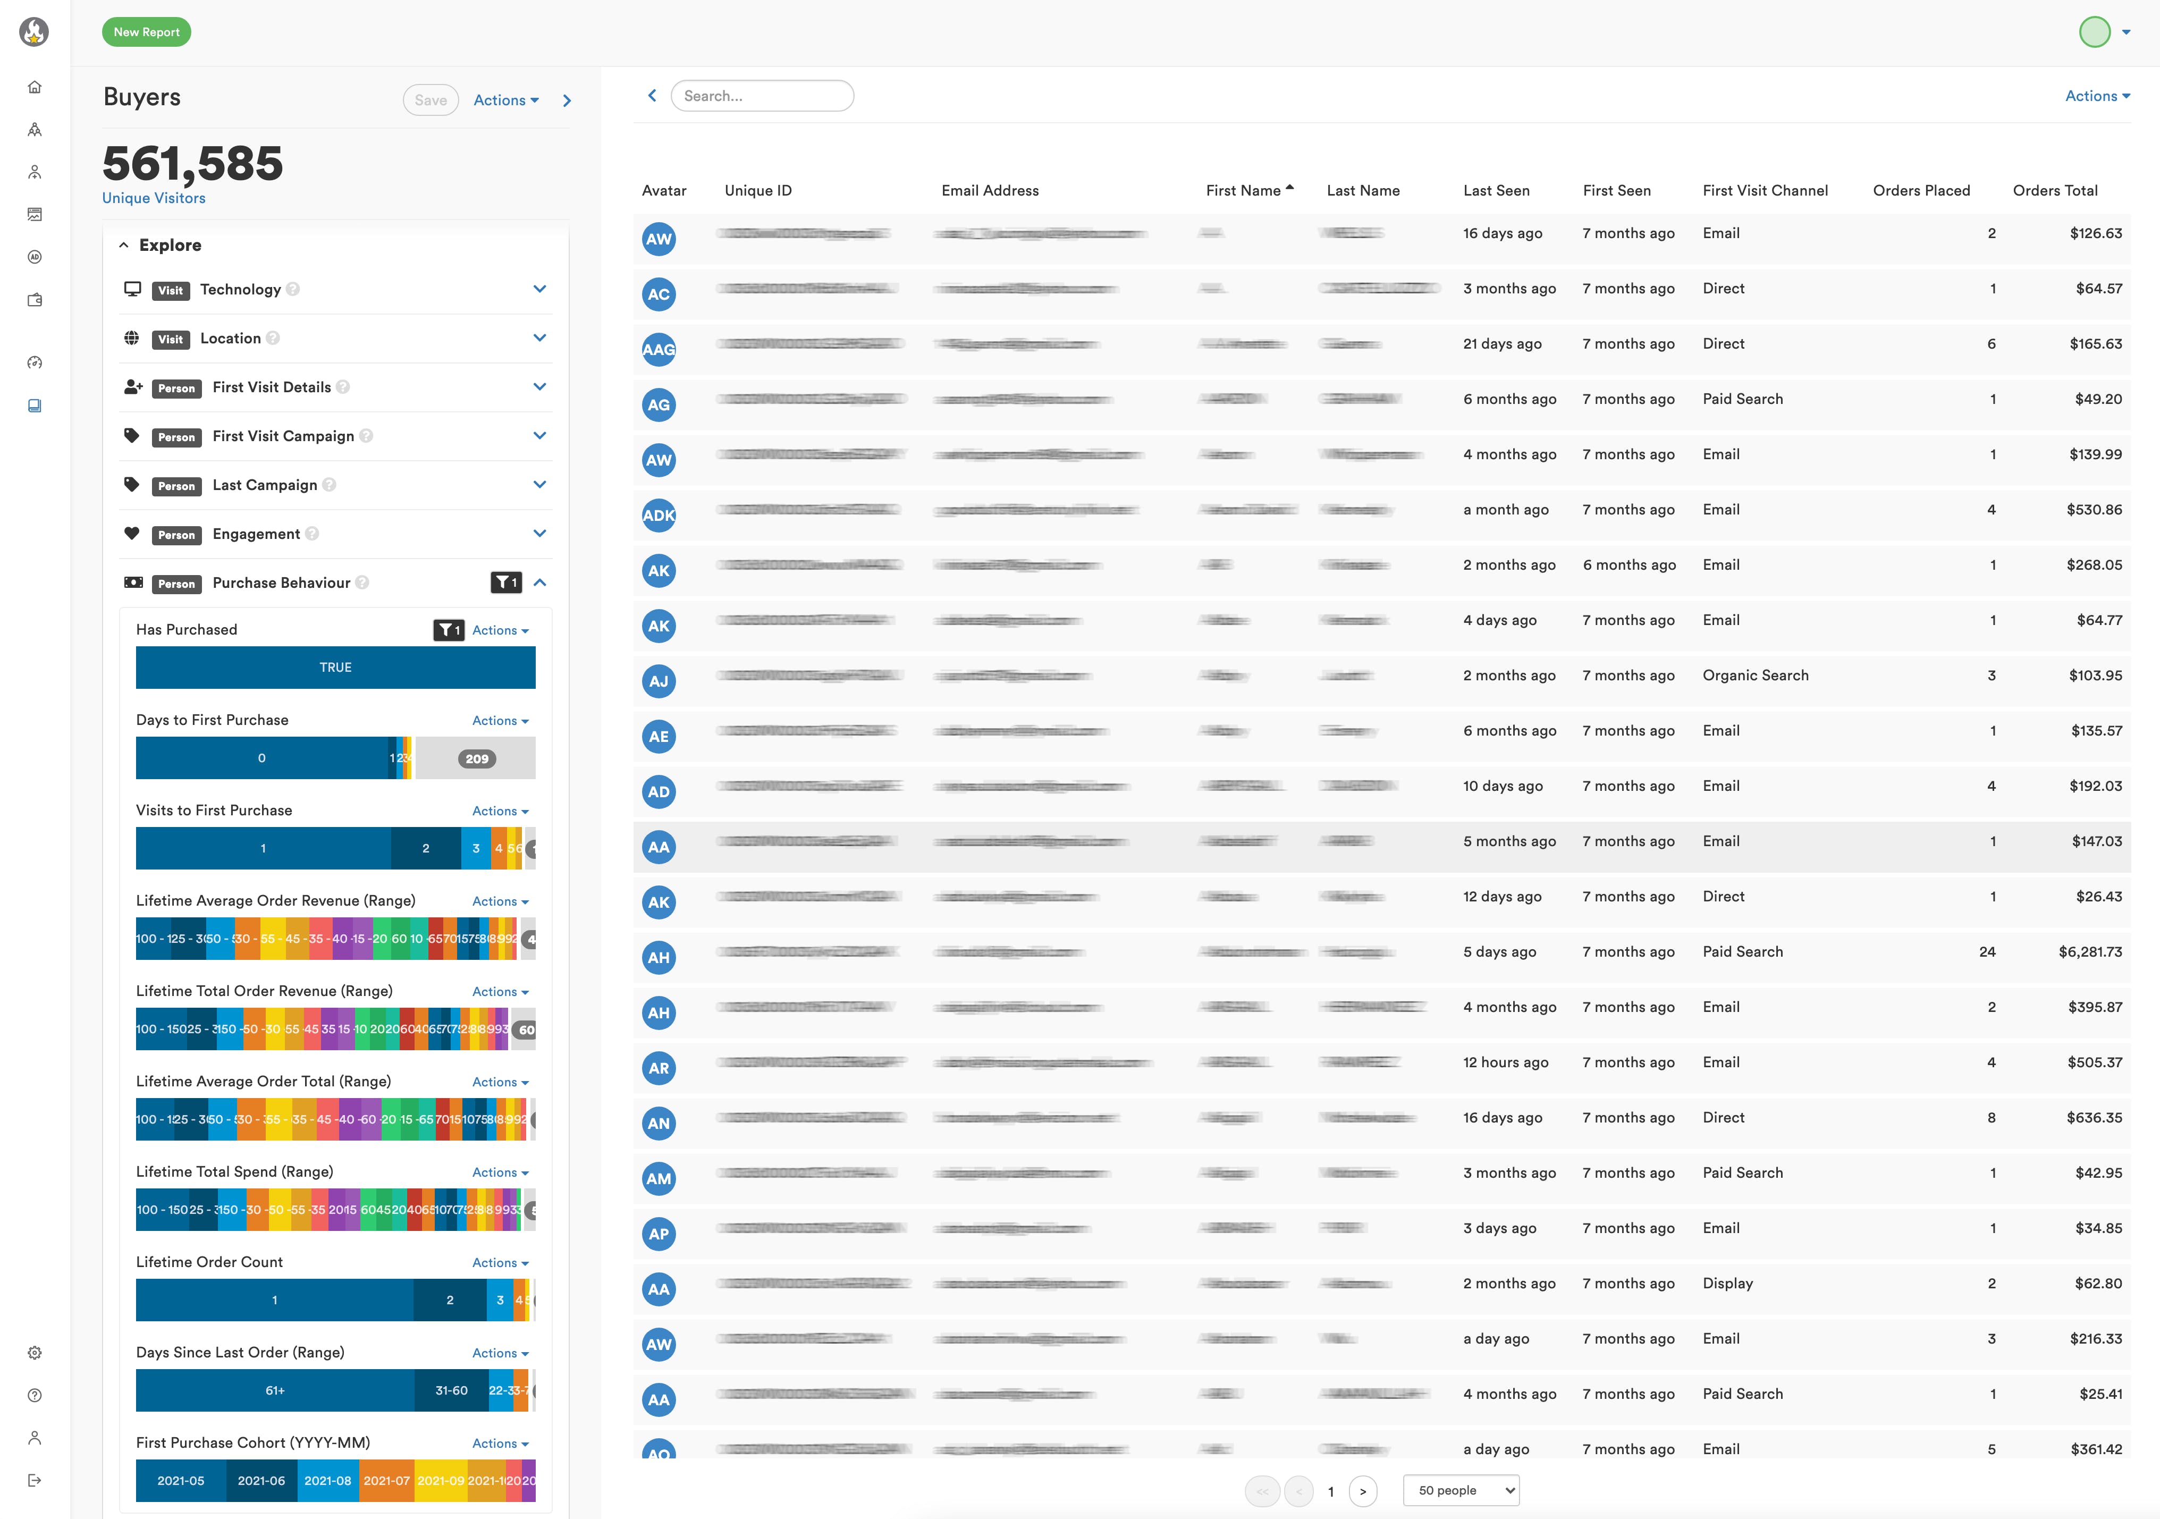2160x1519 pixels.
Task: Click the Search input field
Action: click(762, 96)
